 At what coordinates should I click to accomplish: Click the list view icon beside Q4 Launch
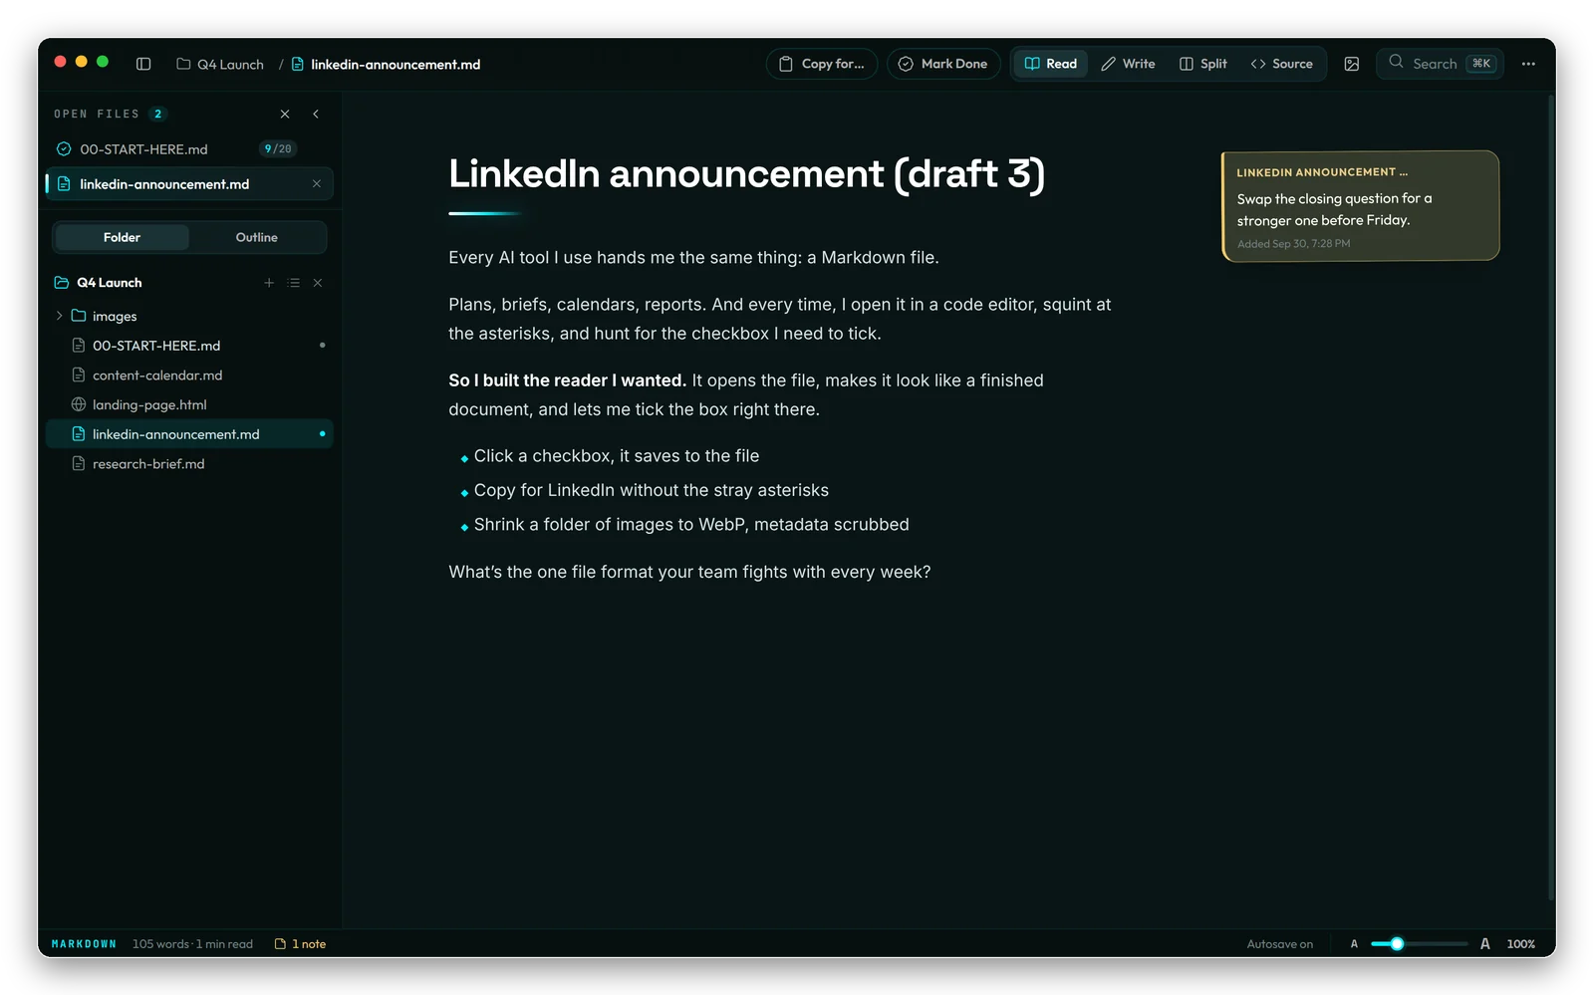tap(294, 283)
